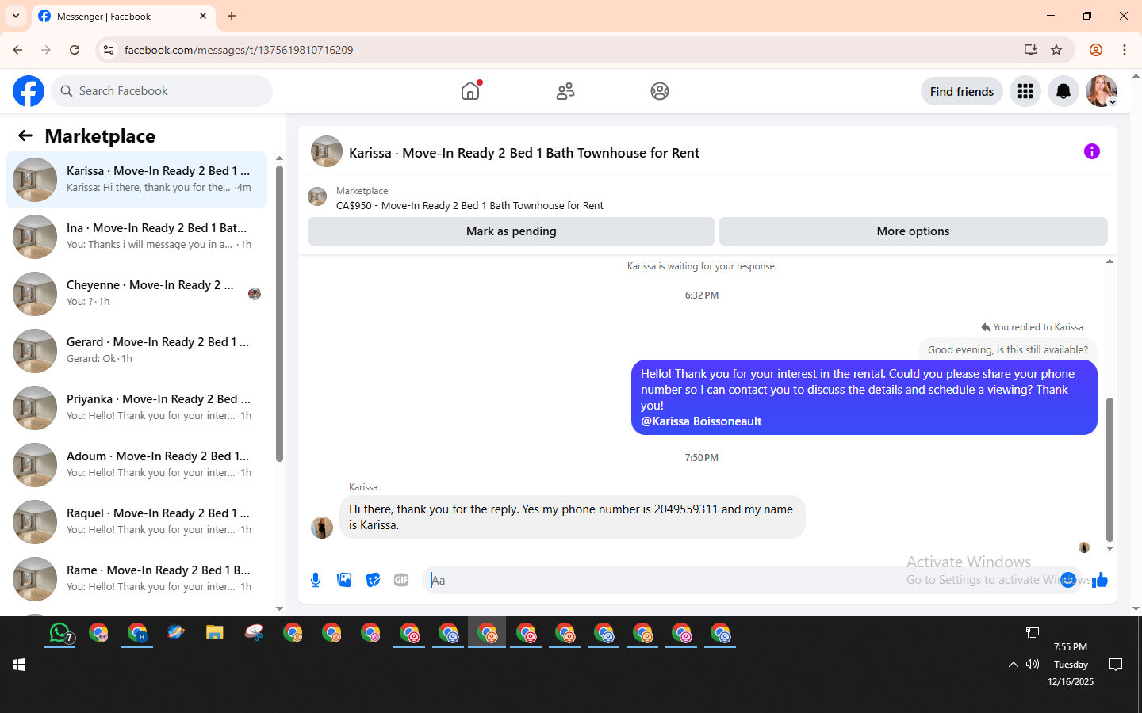Open the account profile picture menu
Image resolution: width=1142 pixels, height=713 pixels.
1102,91
